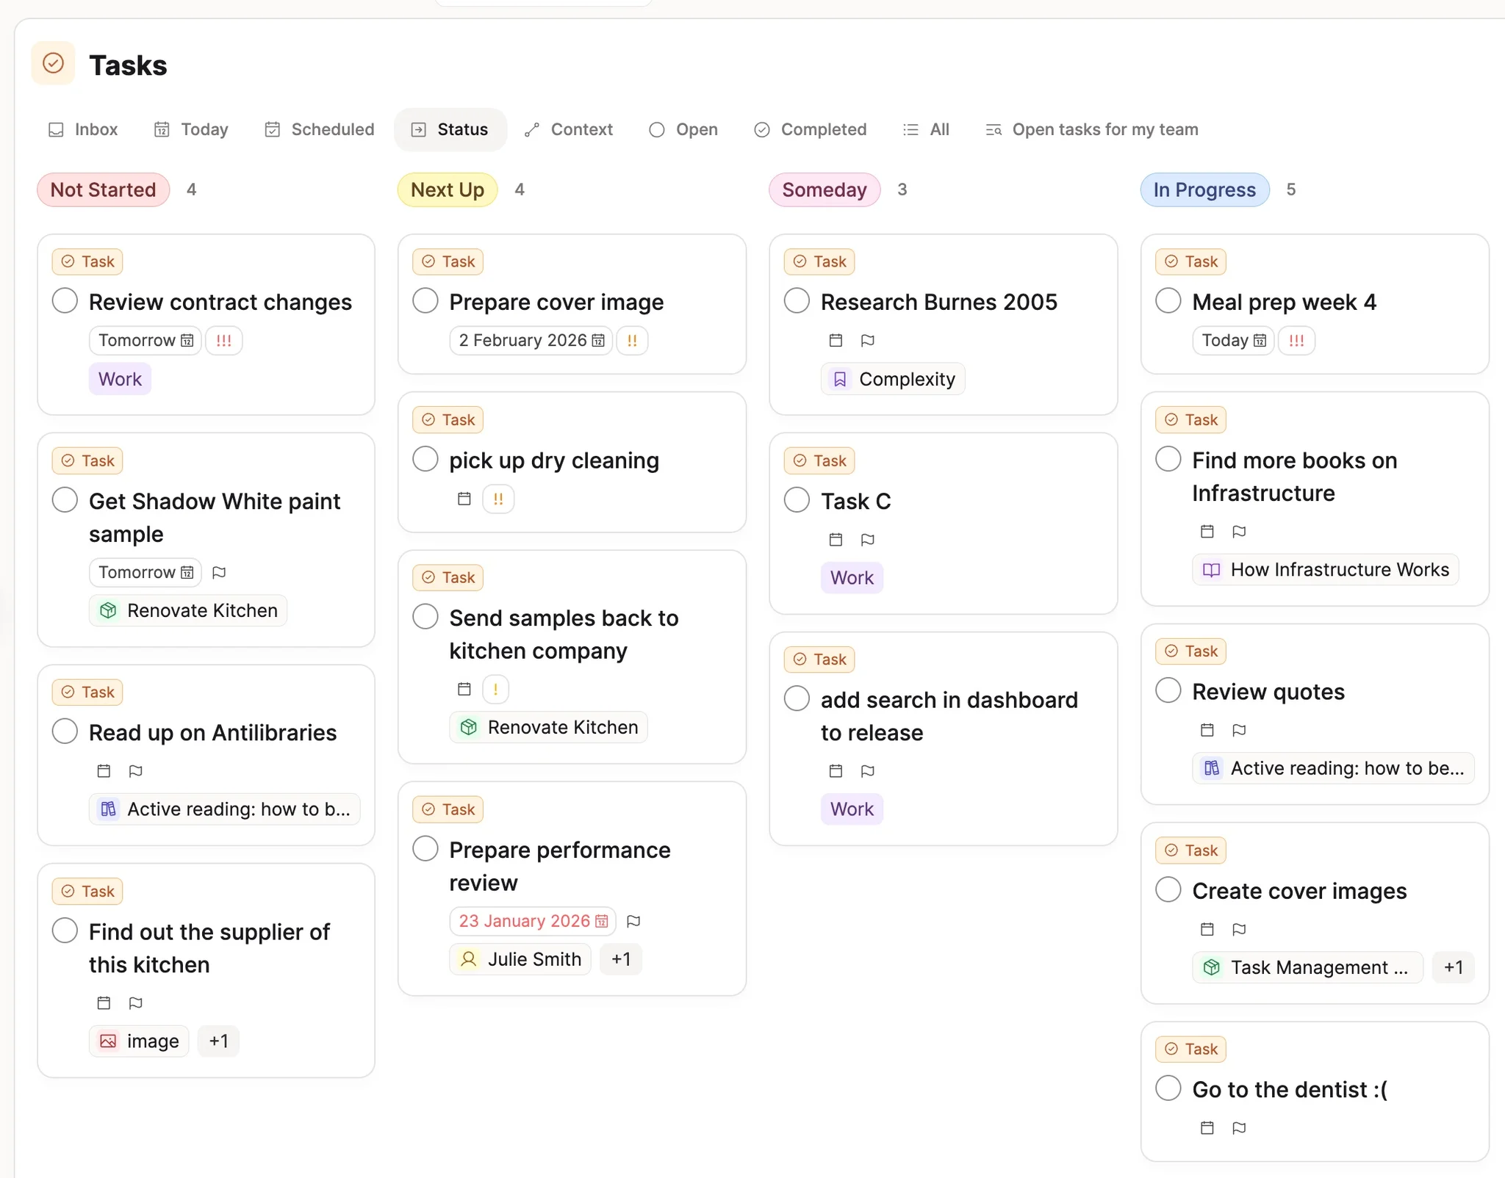Expand the +1 badge on Find out the supplier task
This screenshot has height=1178, width=1505.
(218, 1041)
